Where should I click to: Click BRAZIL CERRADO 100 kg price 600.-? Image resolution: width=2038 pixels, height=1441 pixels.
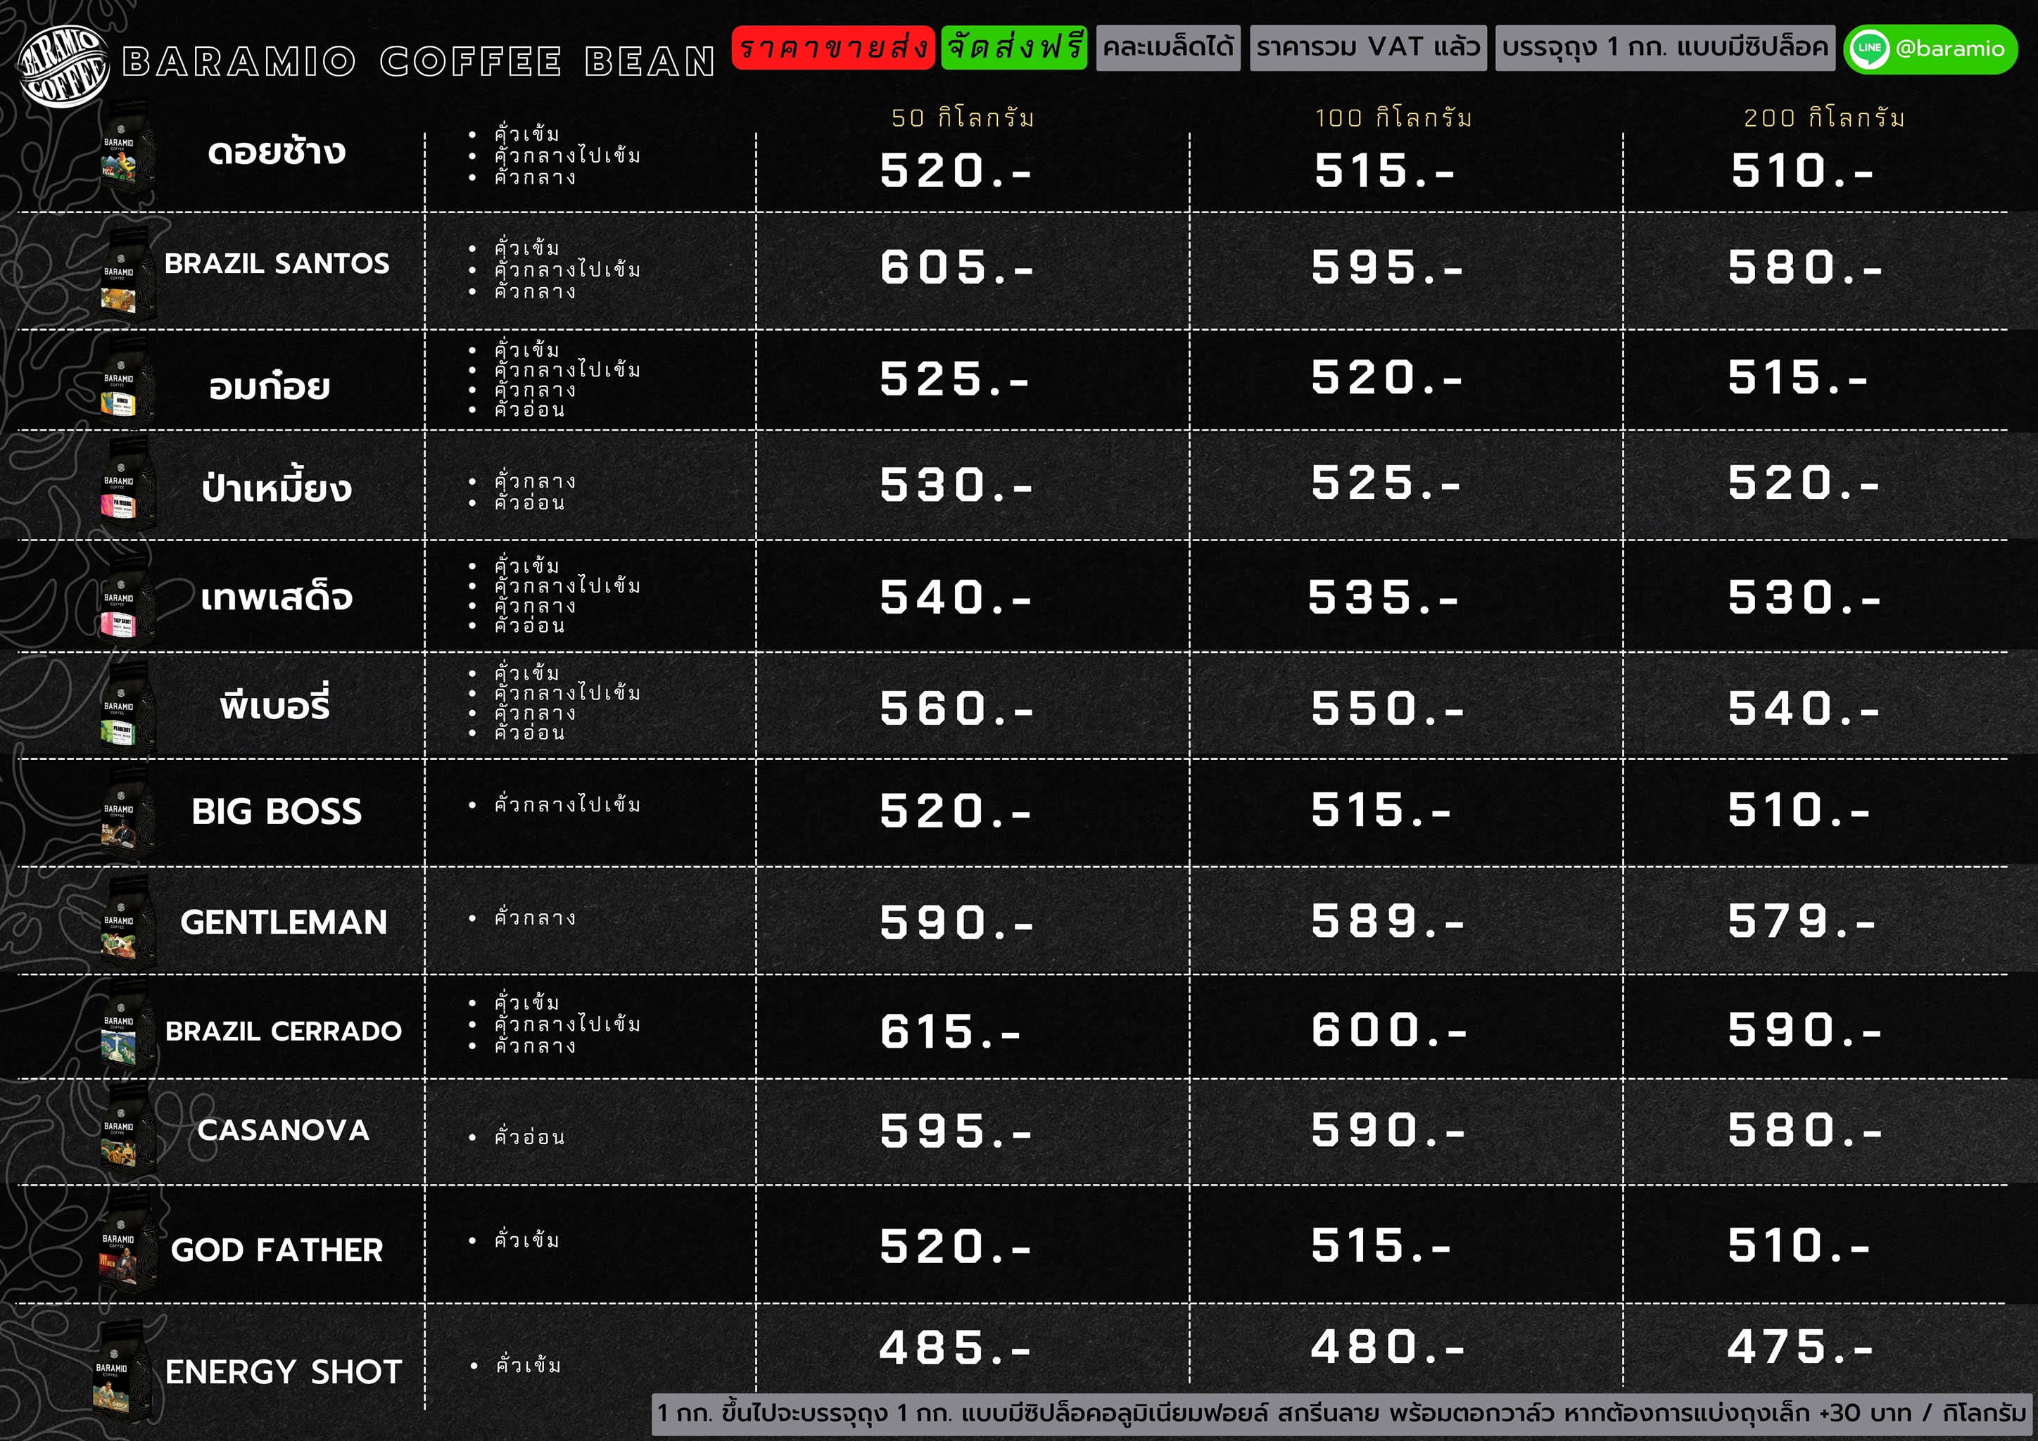1389,1030
